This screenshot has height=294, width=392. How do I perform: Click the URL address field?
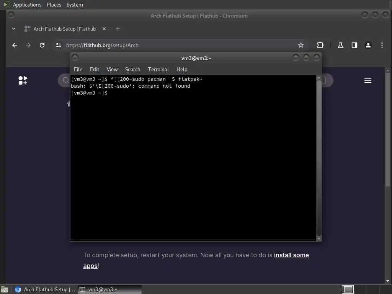pyautogui.click(x=180, y=45)
